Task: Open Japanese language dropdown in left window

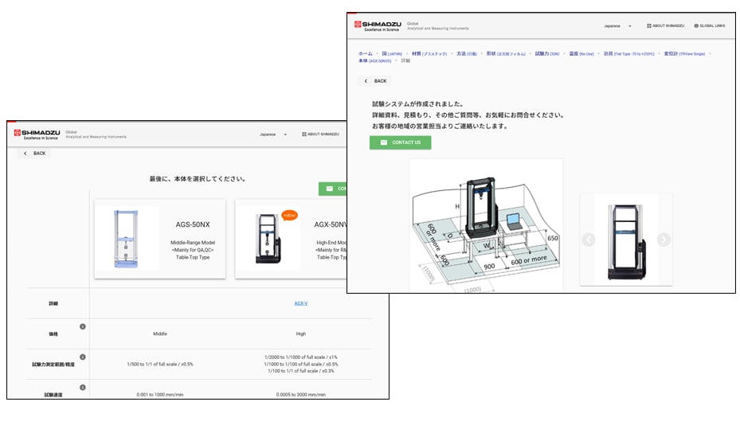Action: [x=272, y=135]
